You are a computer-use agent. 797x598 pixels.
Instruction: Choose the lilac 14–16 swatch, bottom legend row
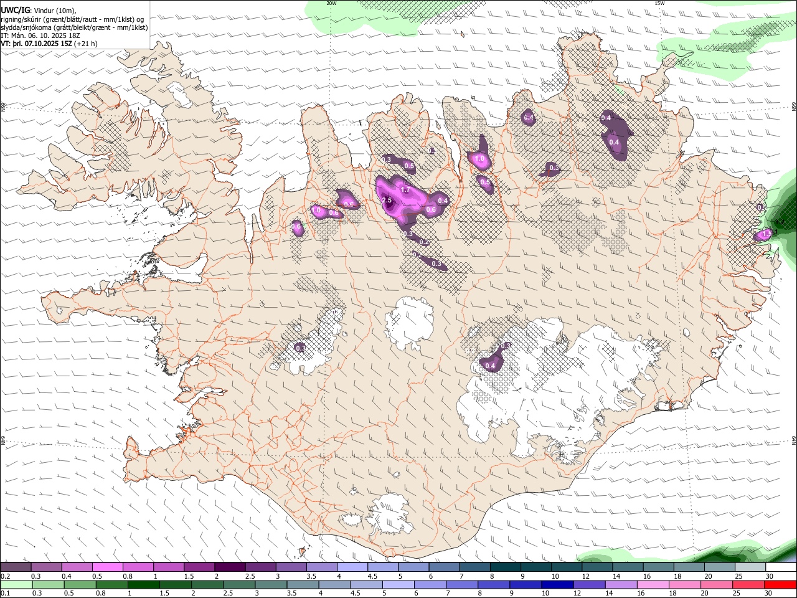621,584
